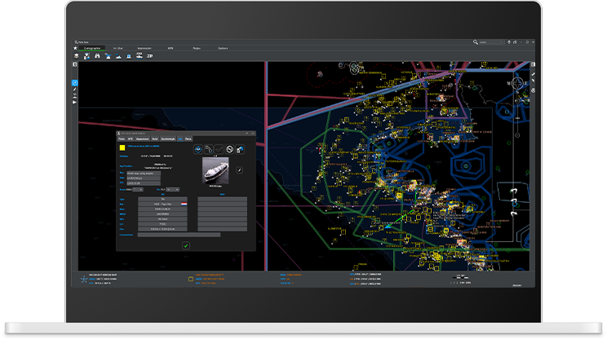607x339 pixels.
Task: Click the magnifier search icon in title bar
Action: (476, 42)
